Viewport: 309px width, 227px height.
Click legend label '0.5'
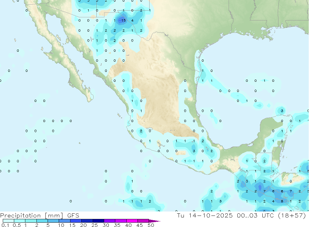pyautogui.click(x=17, y=225)
